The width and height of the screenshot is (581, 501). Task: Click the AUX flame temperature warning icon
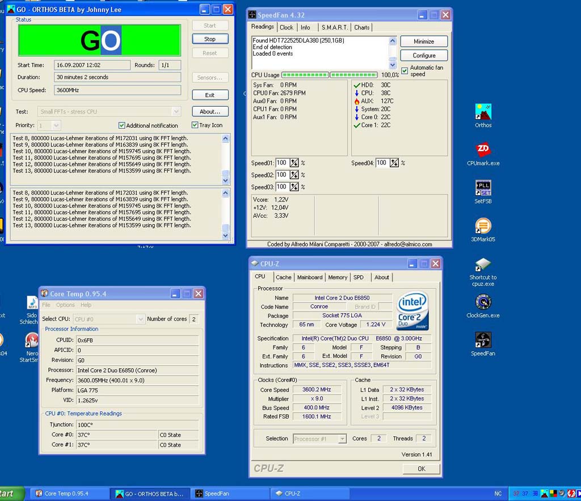[356, 101]
